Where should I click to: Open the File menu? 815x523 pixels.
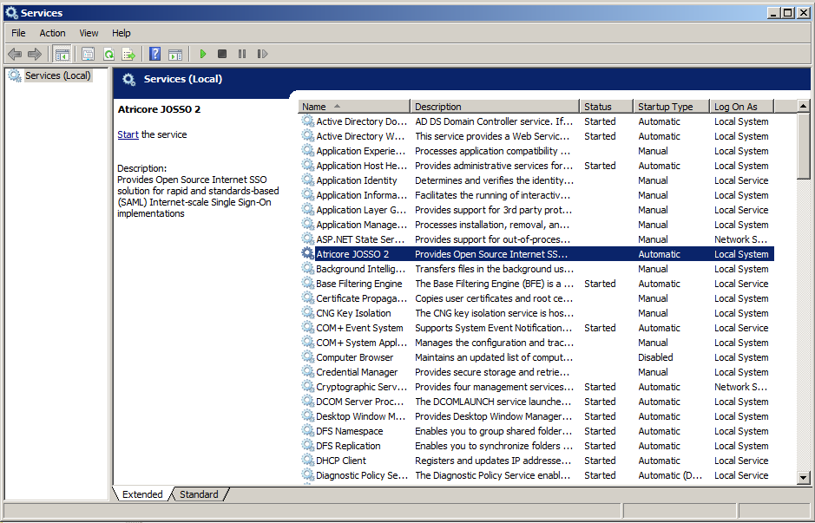[18, 33]
